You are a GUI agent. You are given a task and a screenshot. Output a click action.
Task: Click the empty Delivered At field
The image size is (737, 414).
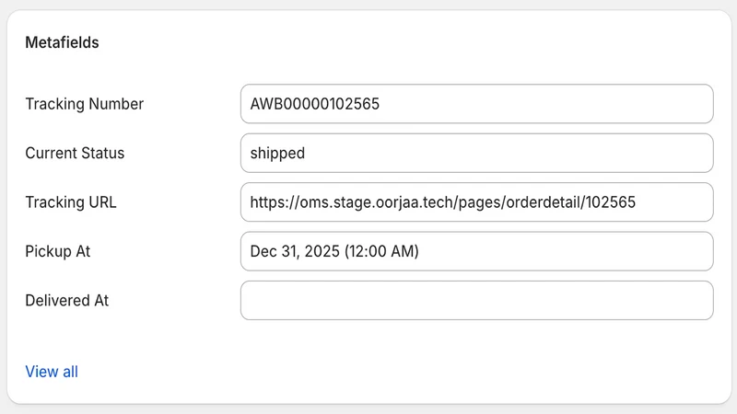click(x=476, y=301)
